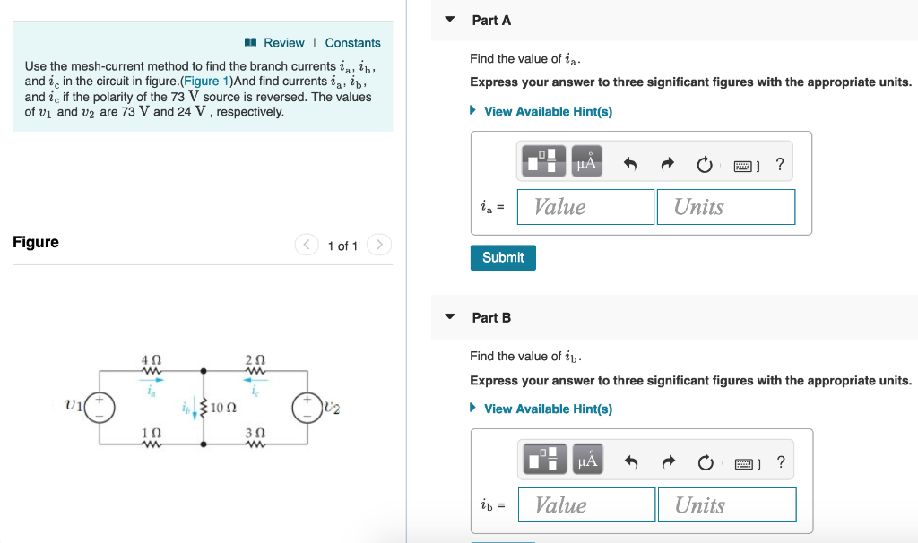
Task: Expand View Available Hint(s) in Part A
Action: 547,111
